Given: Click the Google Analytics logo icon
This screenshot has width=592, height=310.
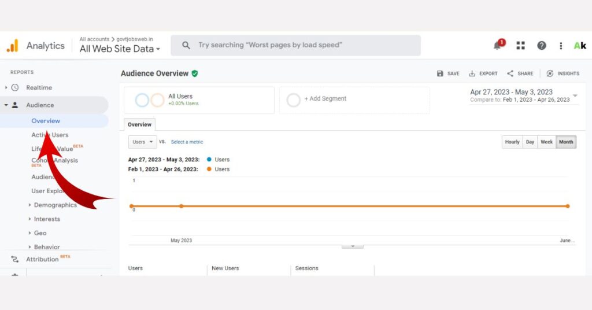Looking at the screenshot, I should [x=13, y=46].
